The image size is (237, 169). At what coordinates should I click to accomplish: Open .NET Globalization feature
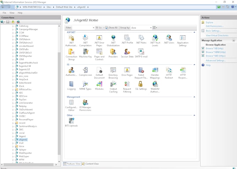click(113, 40)
